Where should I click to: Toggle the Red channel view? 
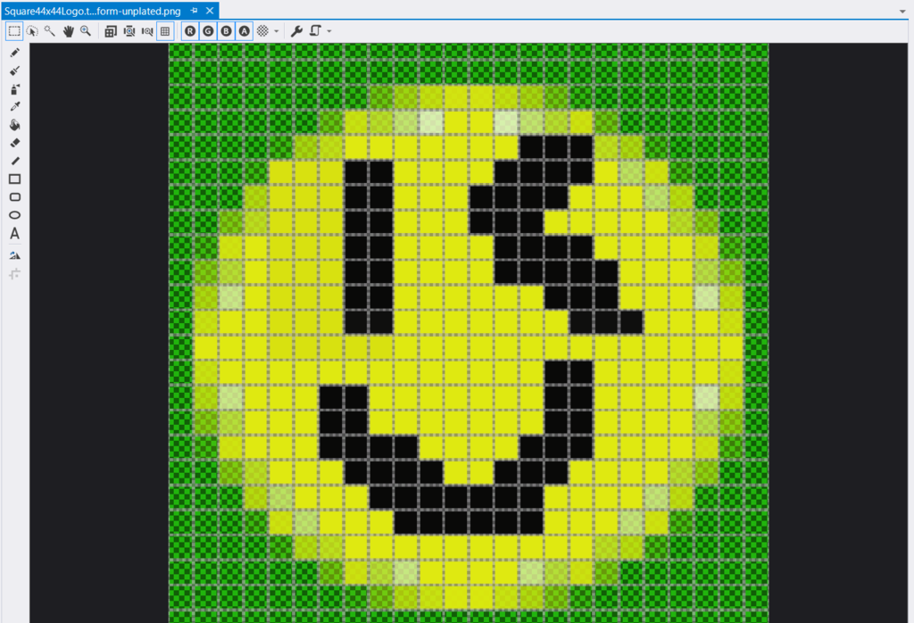(x=190, y=31)
